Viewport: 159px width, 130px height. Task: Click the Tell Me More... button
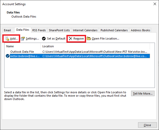click(x=143, y=93)
